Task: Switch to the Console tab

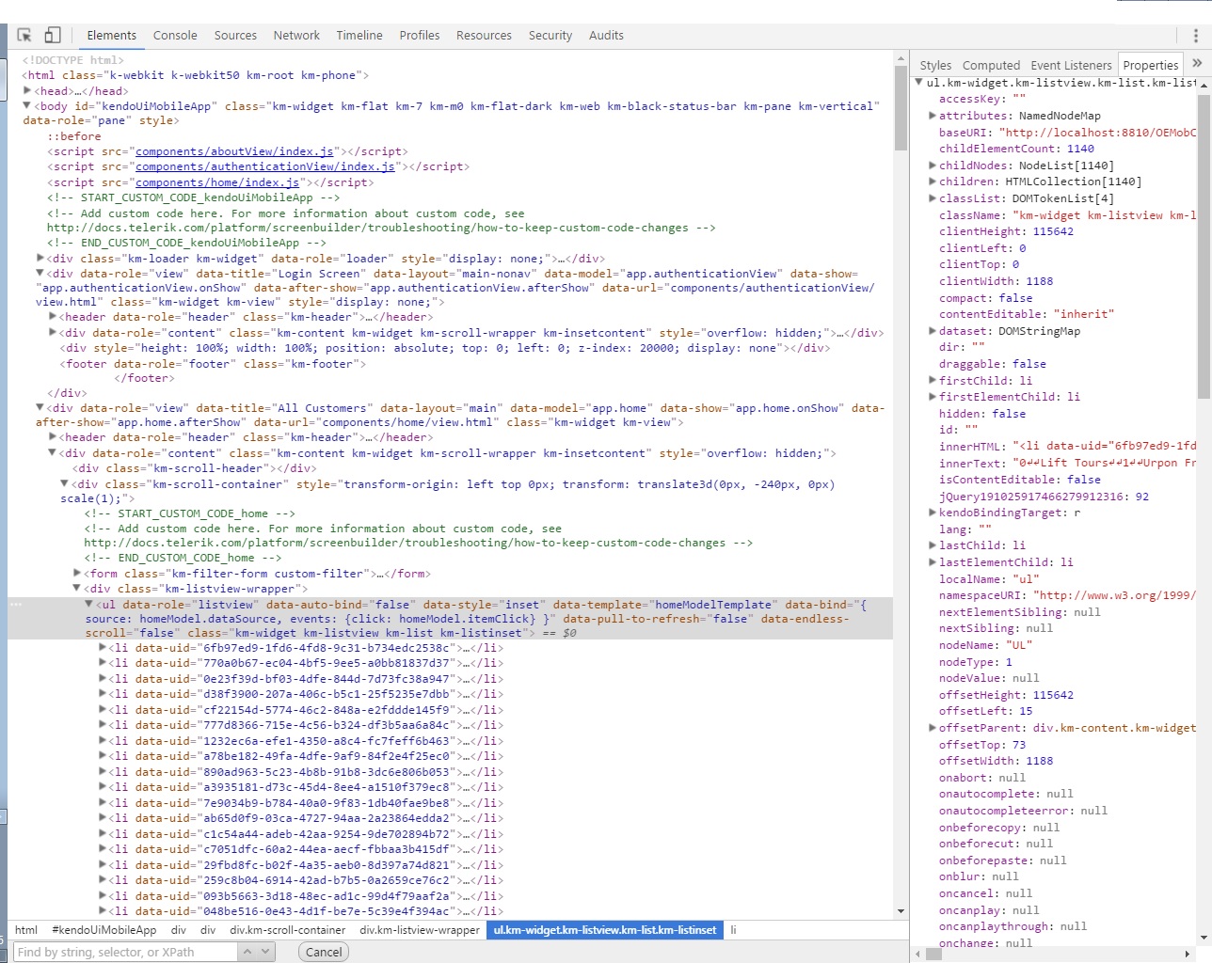Action: [x=175, y=36]
